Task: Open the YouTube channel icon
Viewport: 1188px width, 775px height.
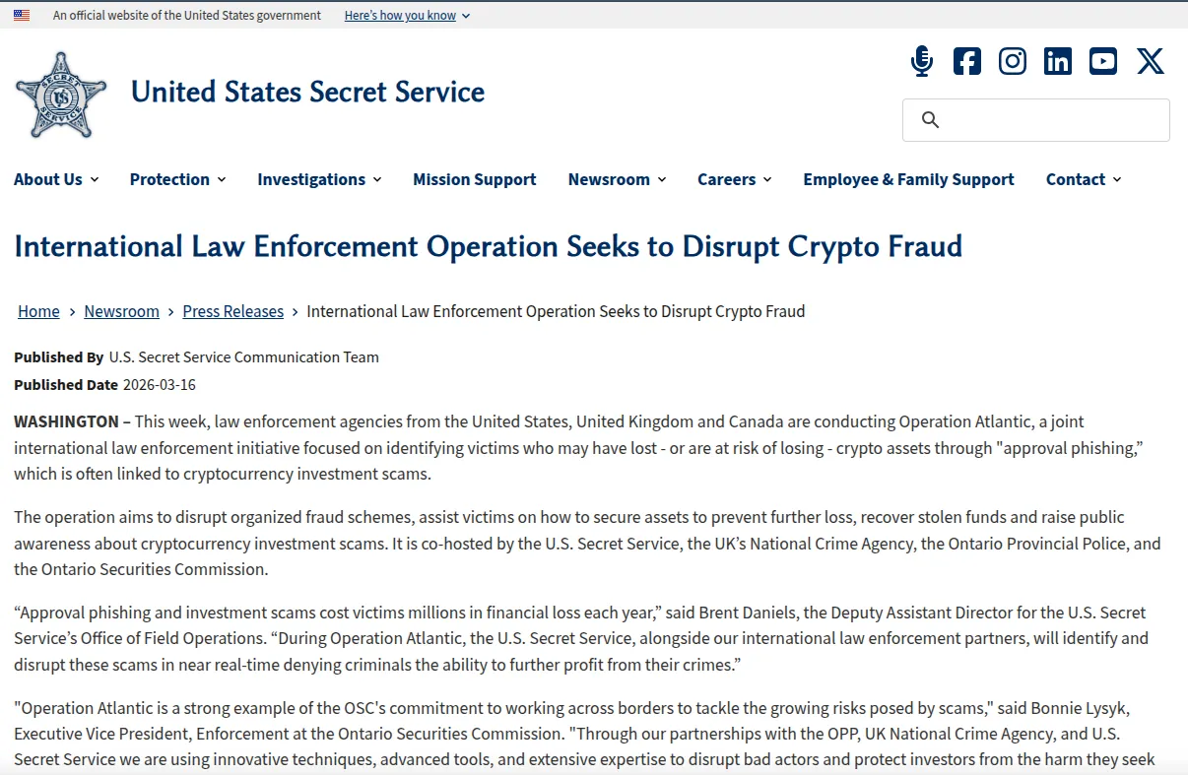Action: [1103, 61]
